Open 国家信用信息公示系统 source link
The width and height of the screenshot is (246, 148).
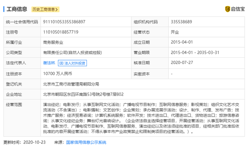click(86, 142)
